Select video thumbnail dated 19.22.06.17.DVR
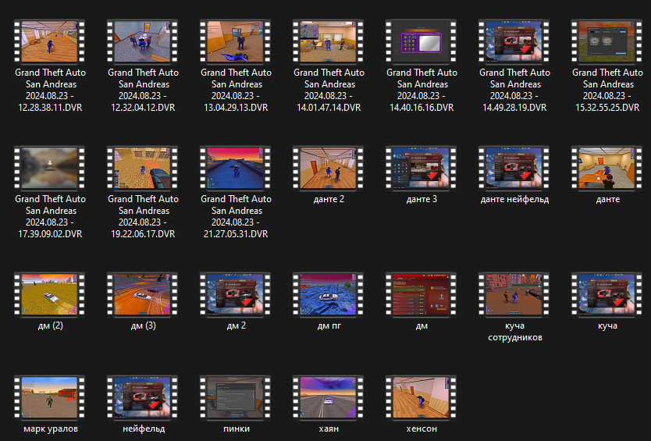This screenshot has width=651, height=441. click(142, 168)
